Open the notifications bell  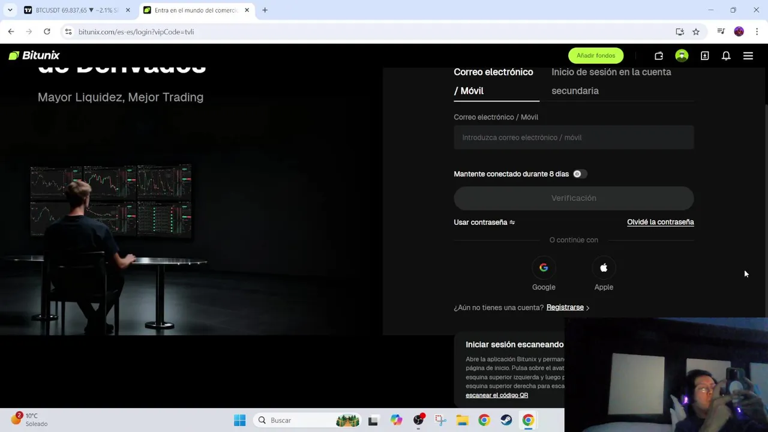click(726, 56)
